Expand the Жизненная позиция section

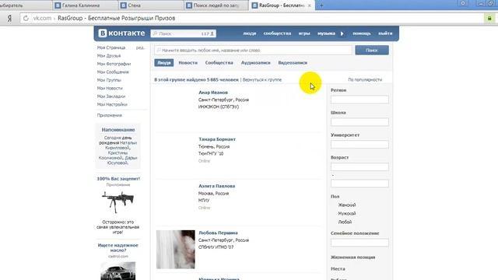coord(352,257)
